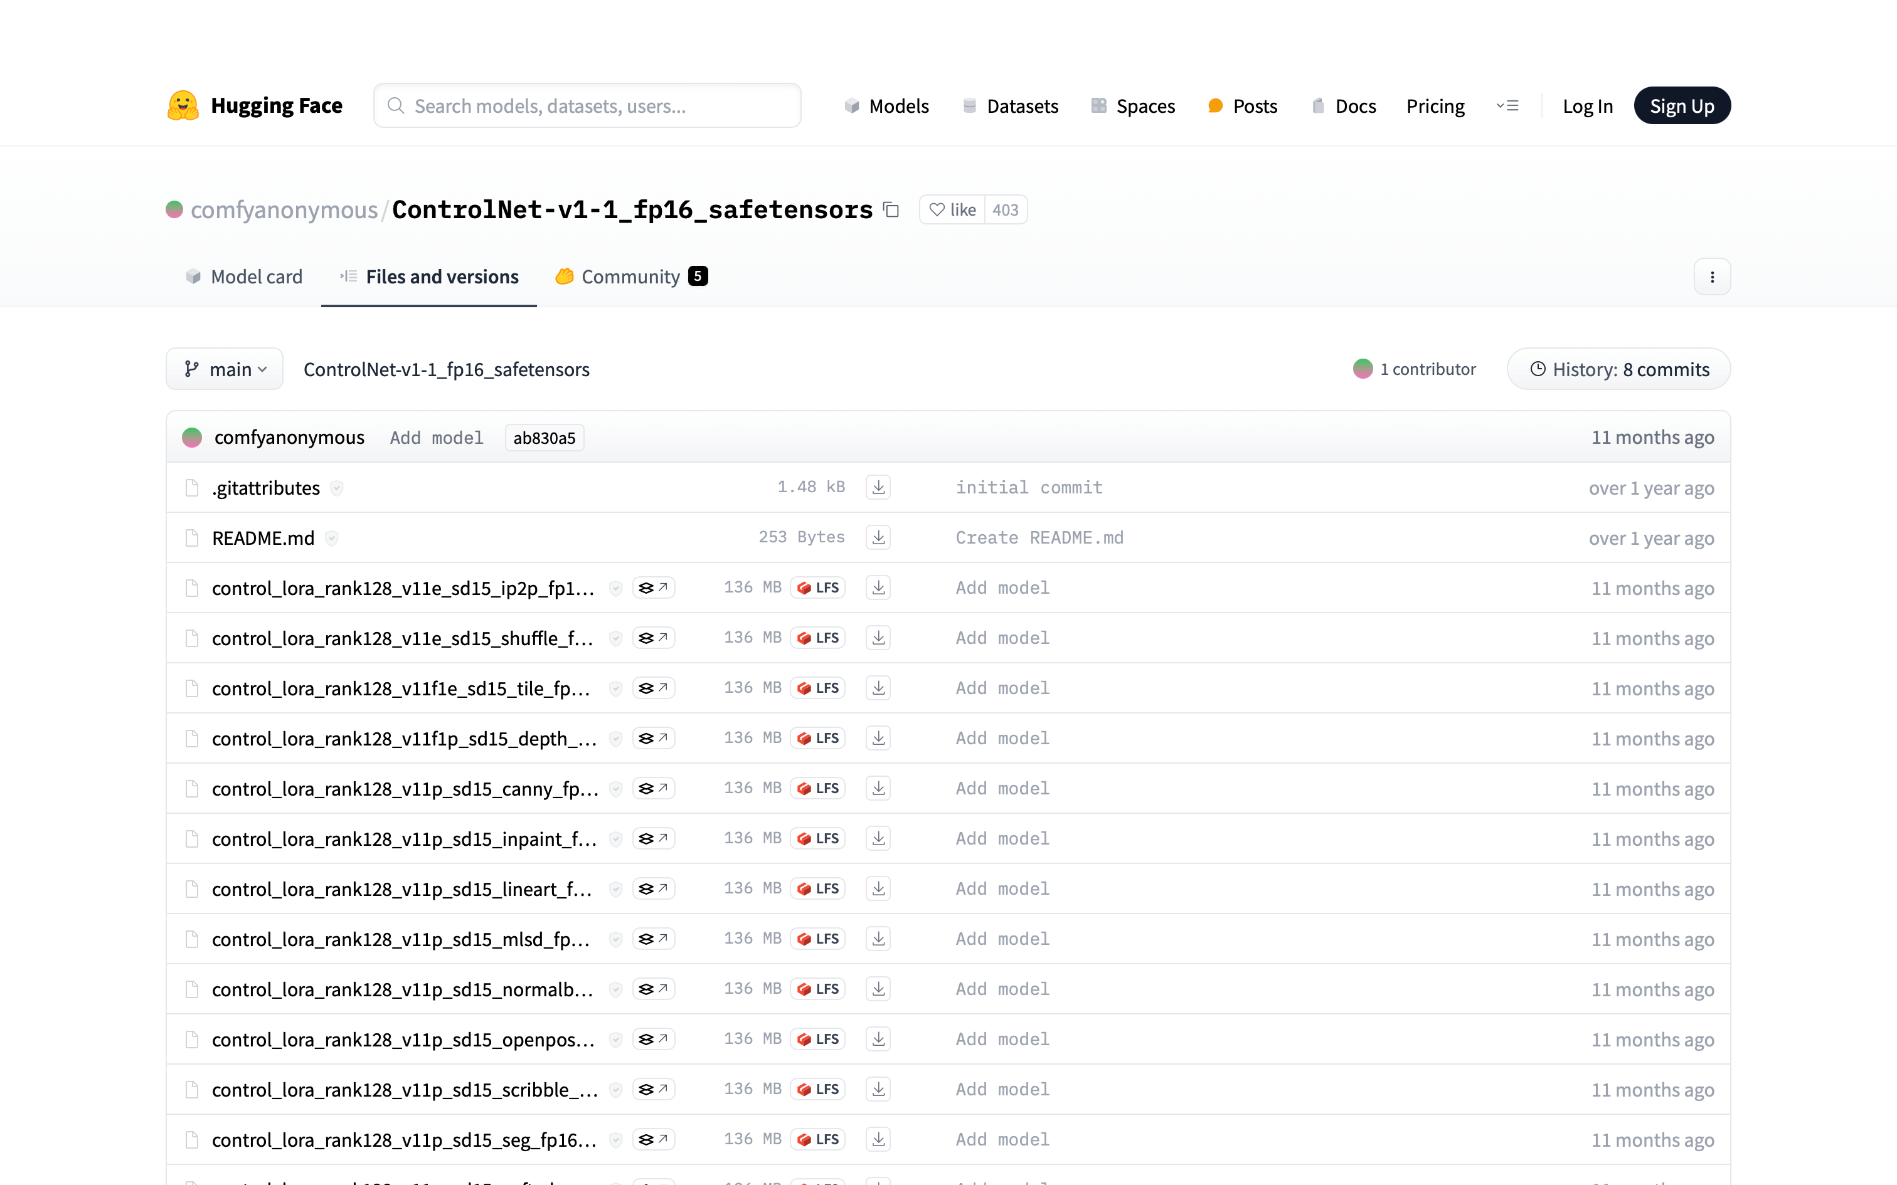Go to Models in the navigation

(886, 106)
